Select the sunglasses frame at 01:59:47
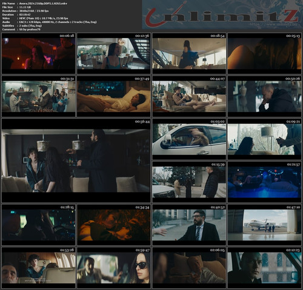303x290 pixels. pyautogui.click(x=114, y=268)
